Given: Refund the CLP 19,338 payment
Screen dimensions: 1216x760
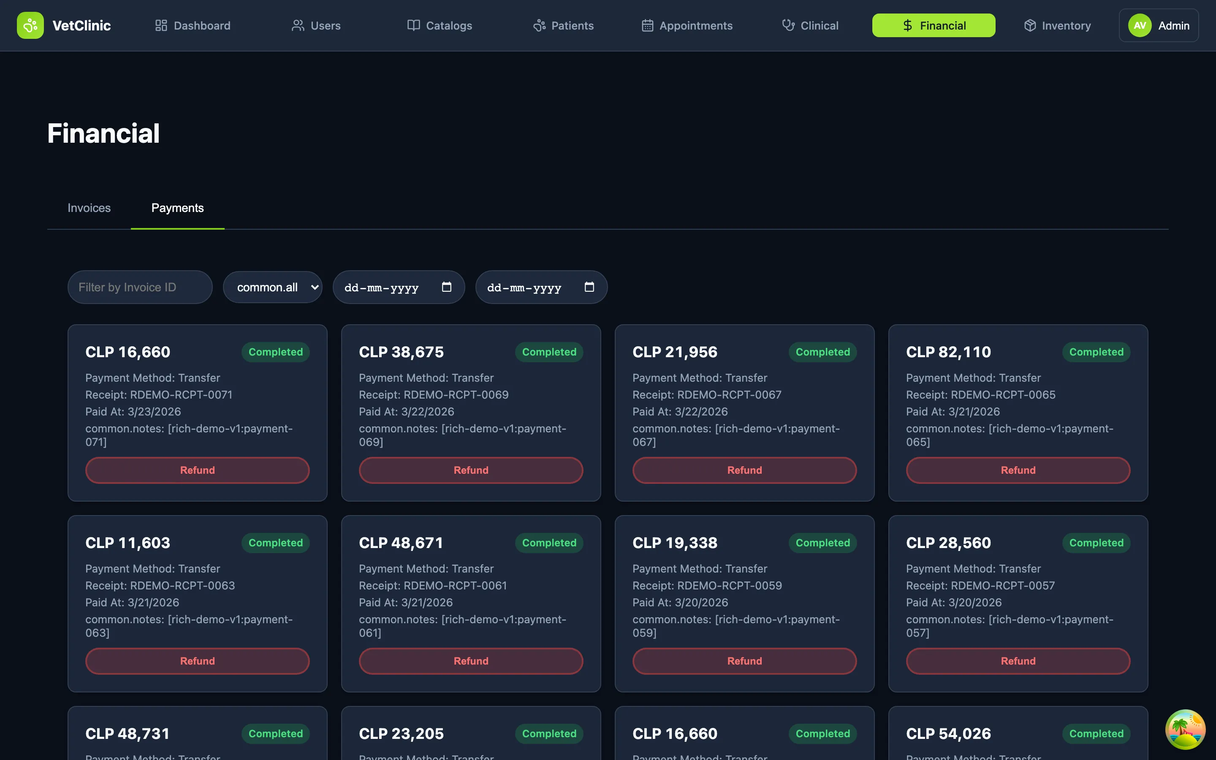Looking at the screenshot, I should pos(744,661).
